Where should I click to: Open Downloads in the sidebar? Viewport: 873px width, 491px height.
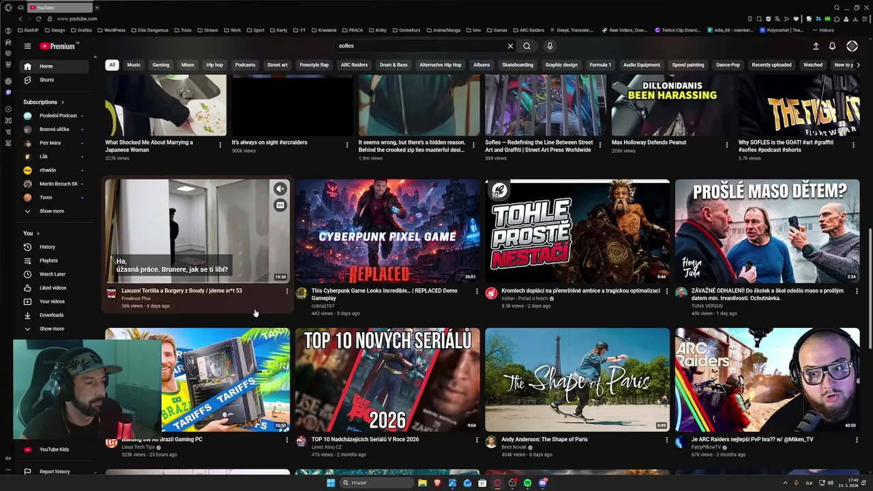(x=55, y=315)
